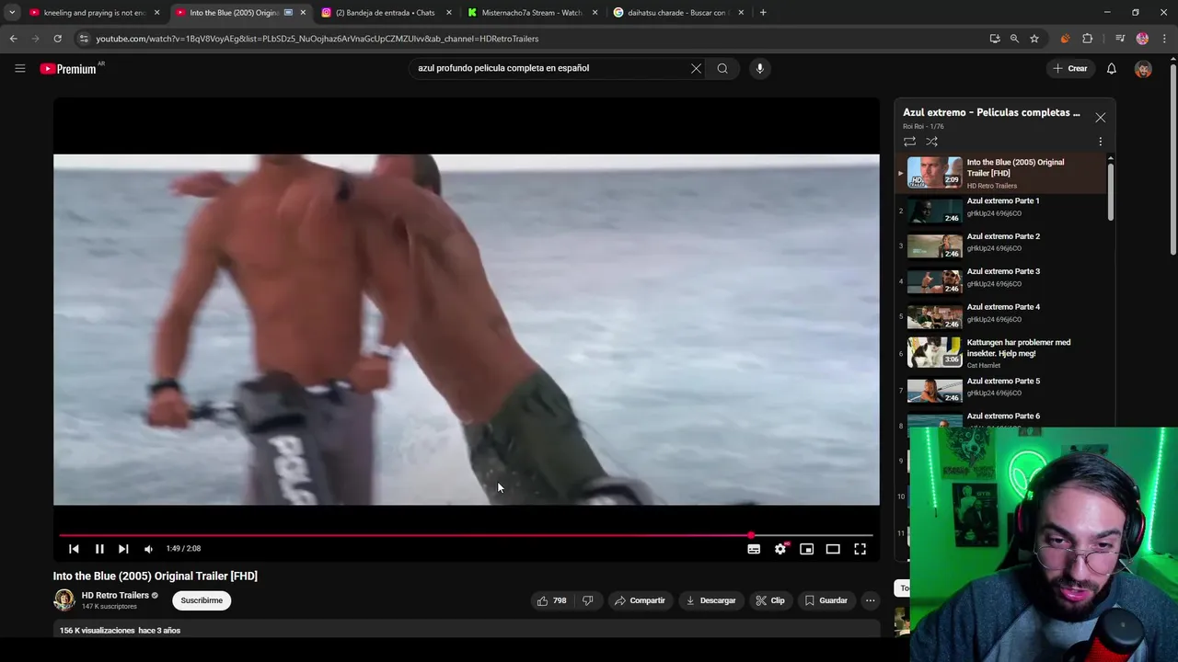This screenshot has height=662, width=1178.
Task: Go back in browser history
Action: click(13, 39)
